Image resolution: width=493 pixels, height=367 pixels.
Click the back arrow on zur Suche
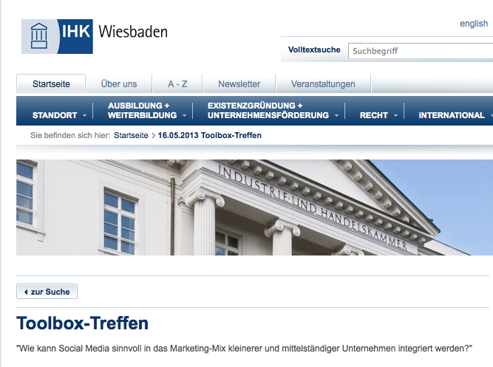click(26, 292)
